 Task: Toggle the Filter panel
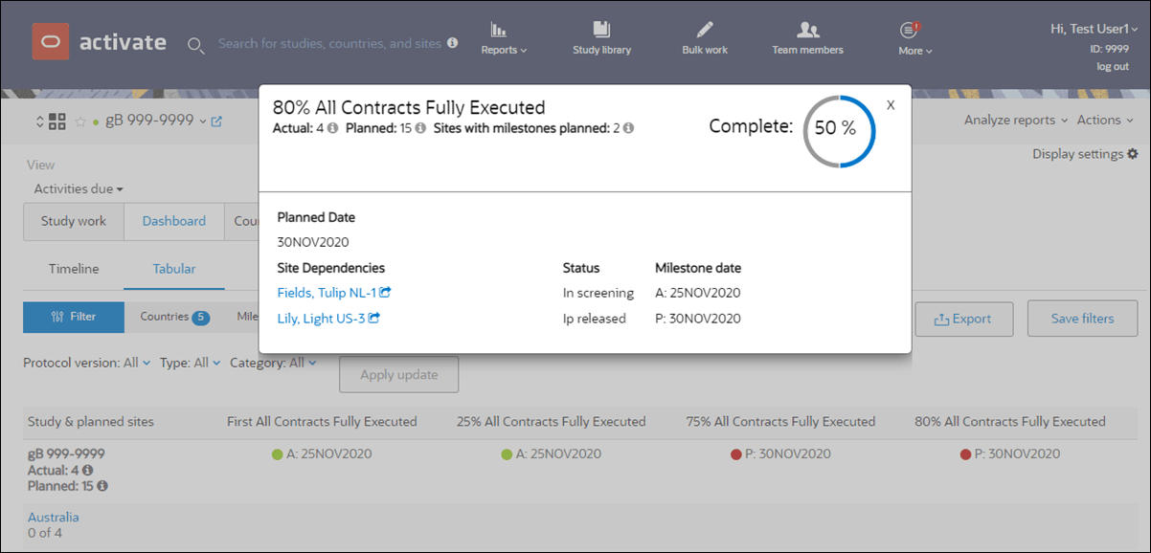pyautogui.click(x=73, y=317)
